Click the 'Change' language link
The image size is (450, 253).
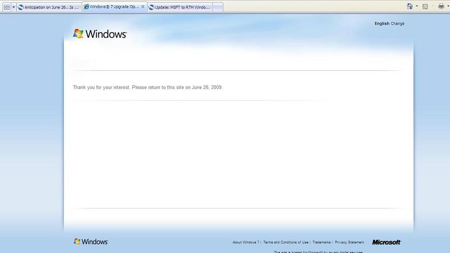coord(397,24)
